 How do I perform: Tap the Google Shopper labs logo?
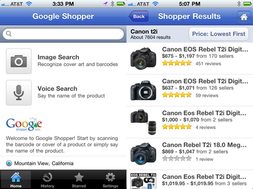24,124
